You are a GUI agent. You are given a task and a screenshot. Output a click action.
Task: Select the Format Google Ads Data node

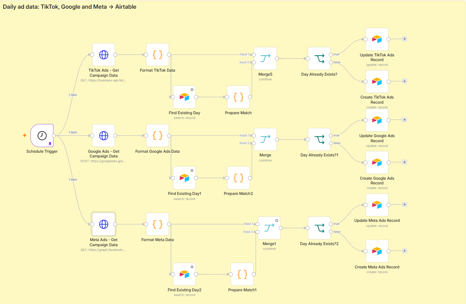[x=157, y=136]
